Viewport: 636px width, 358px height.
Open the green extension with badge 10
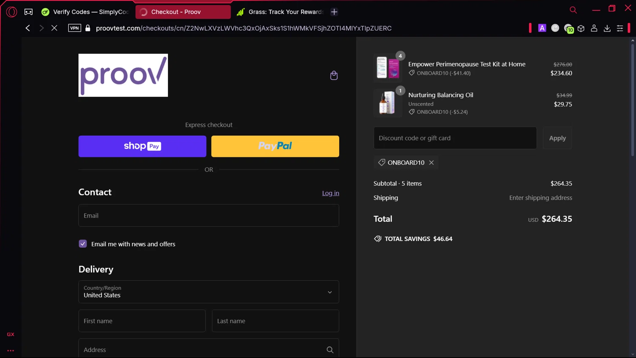[x=569, y=28]
